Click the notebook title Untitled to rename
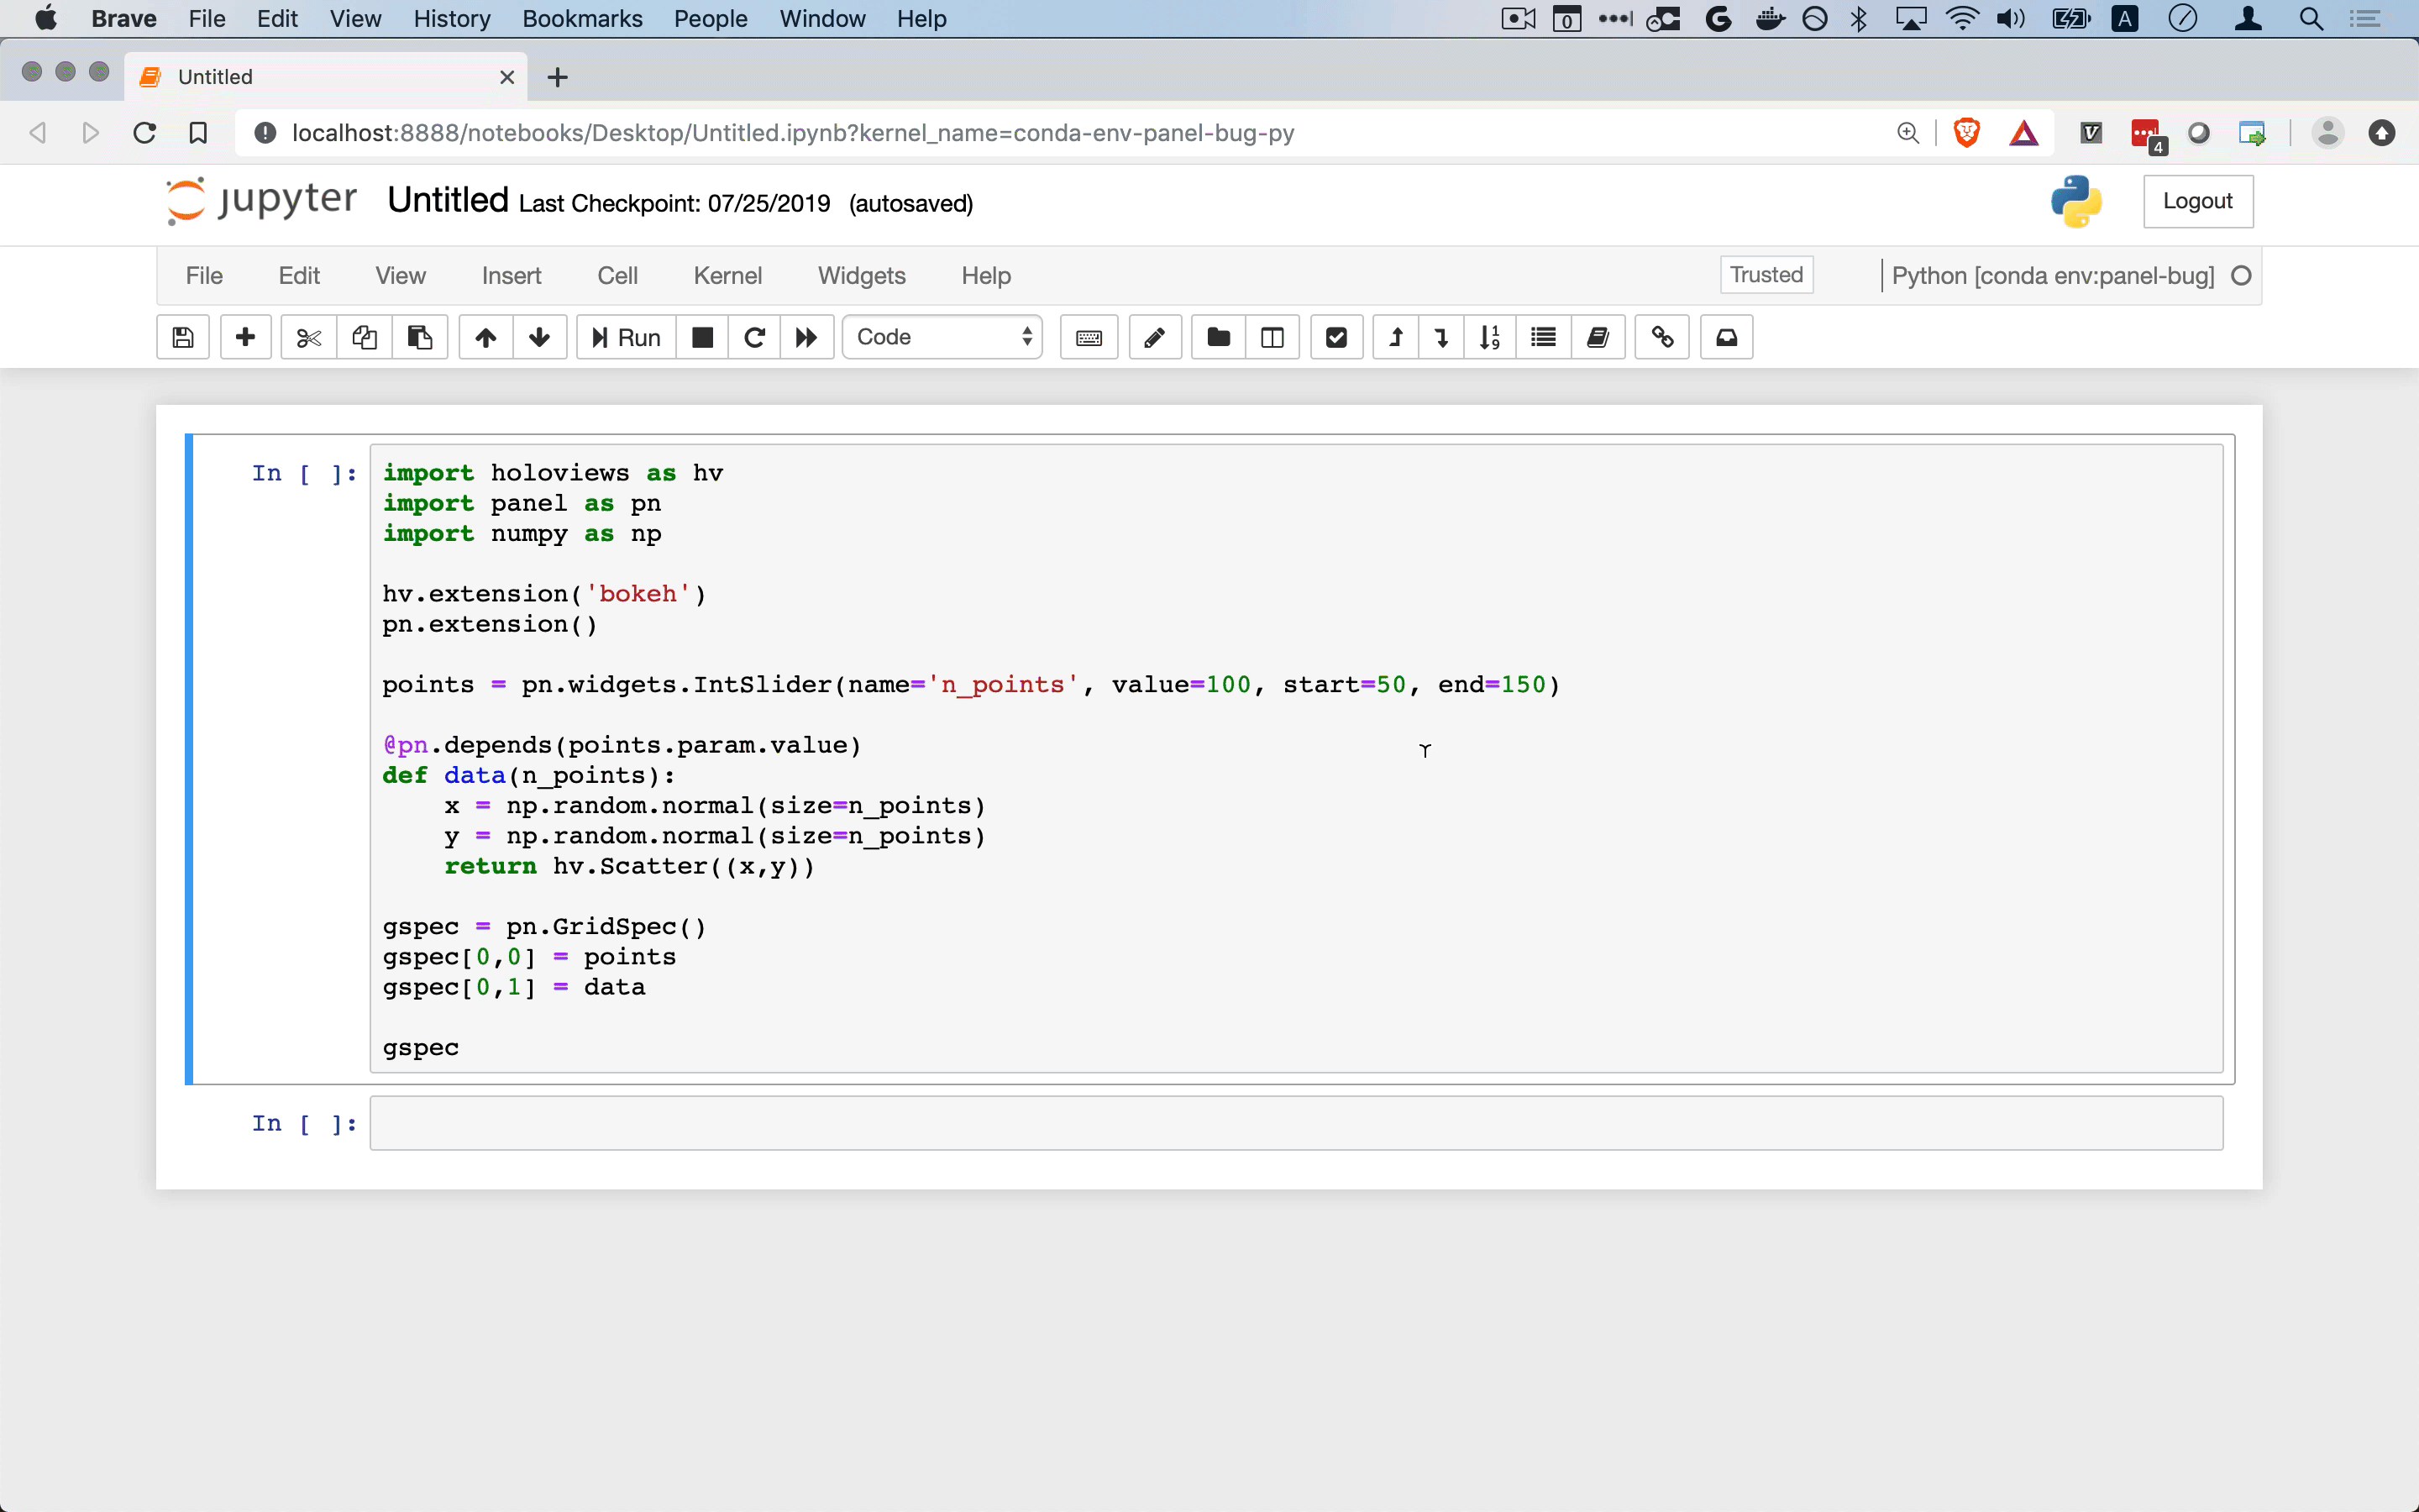 tap(448, 200)
